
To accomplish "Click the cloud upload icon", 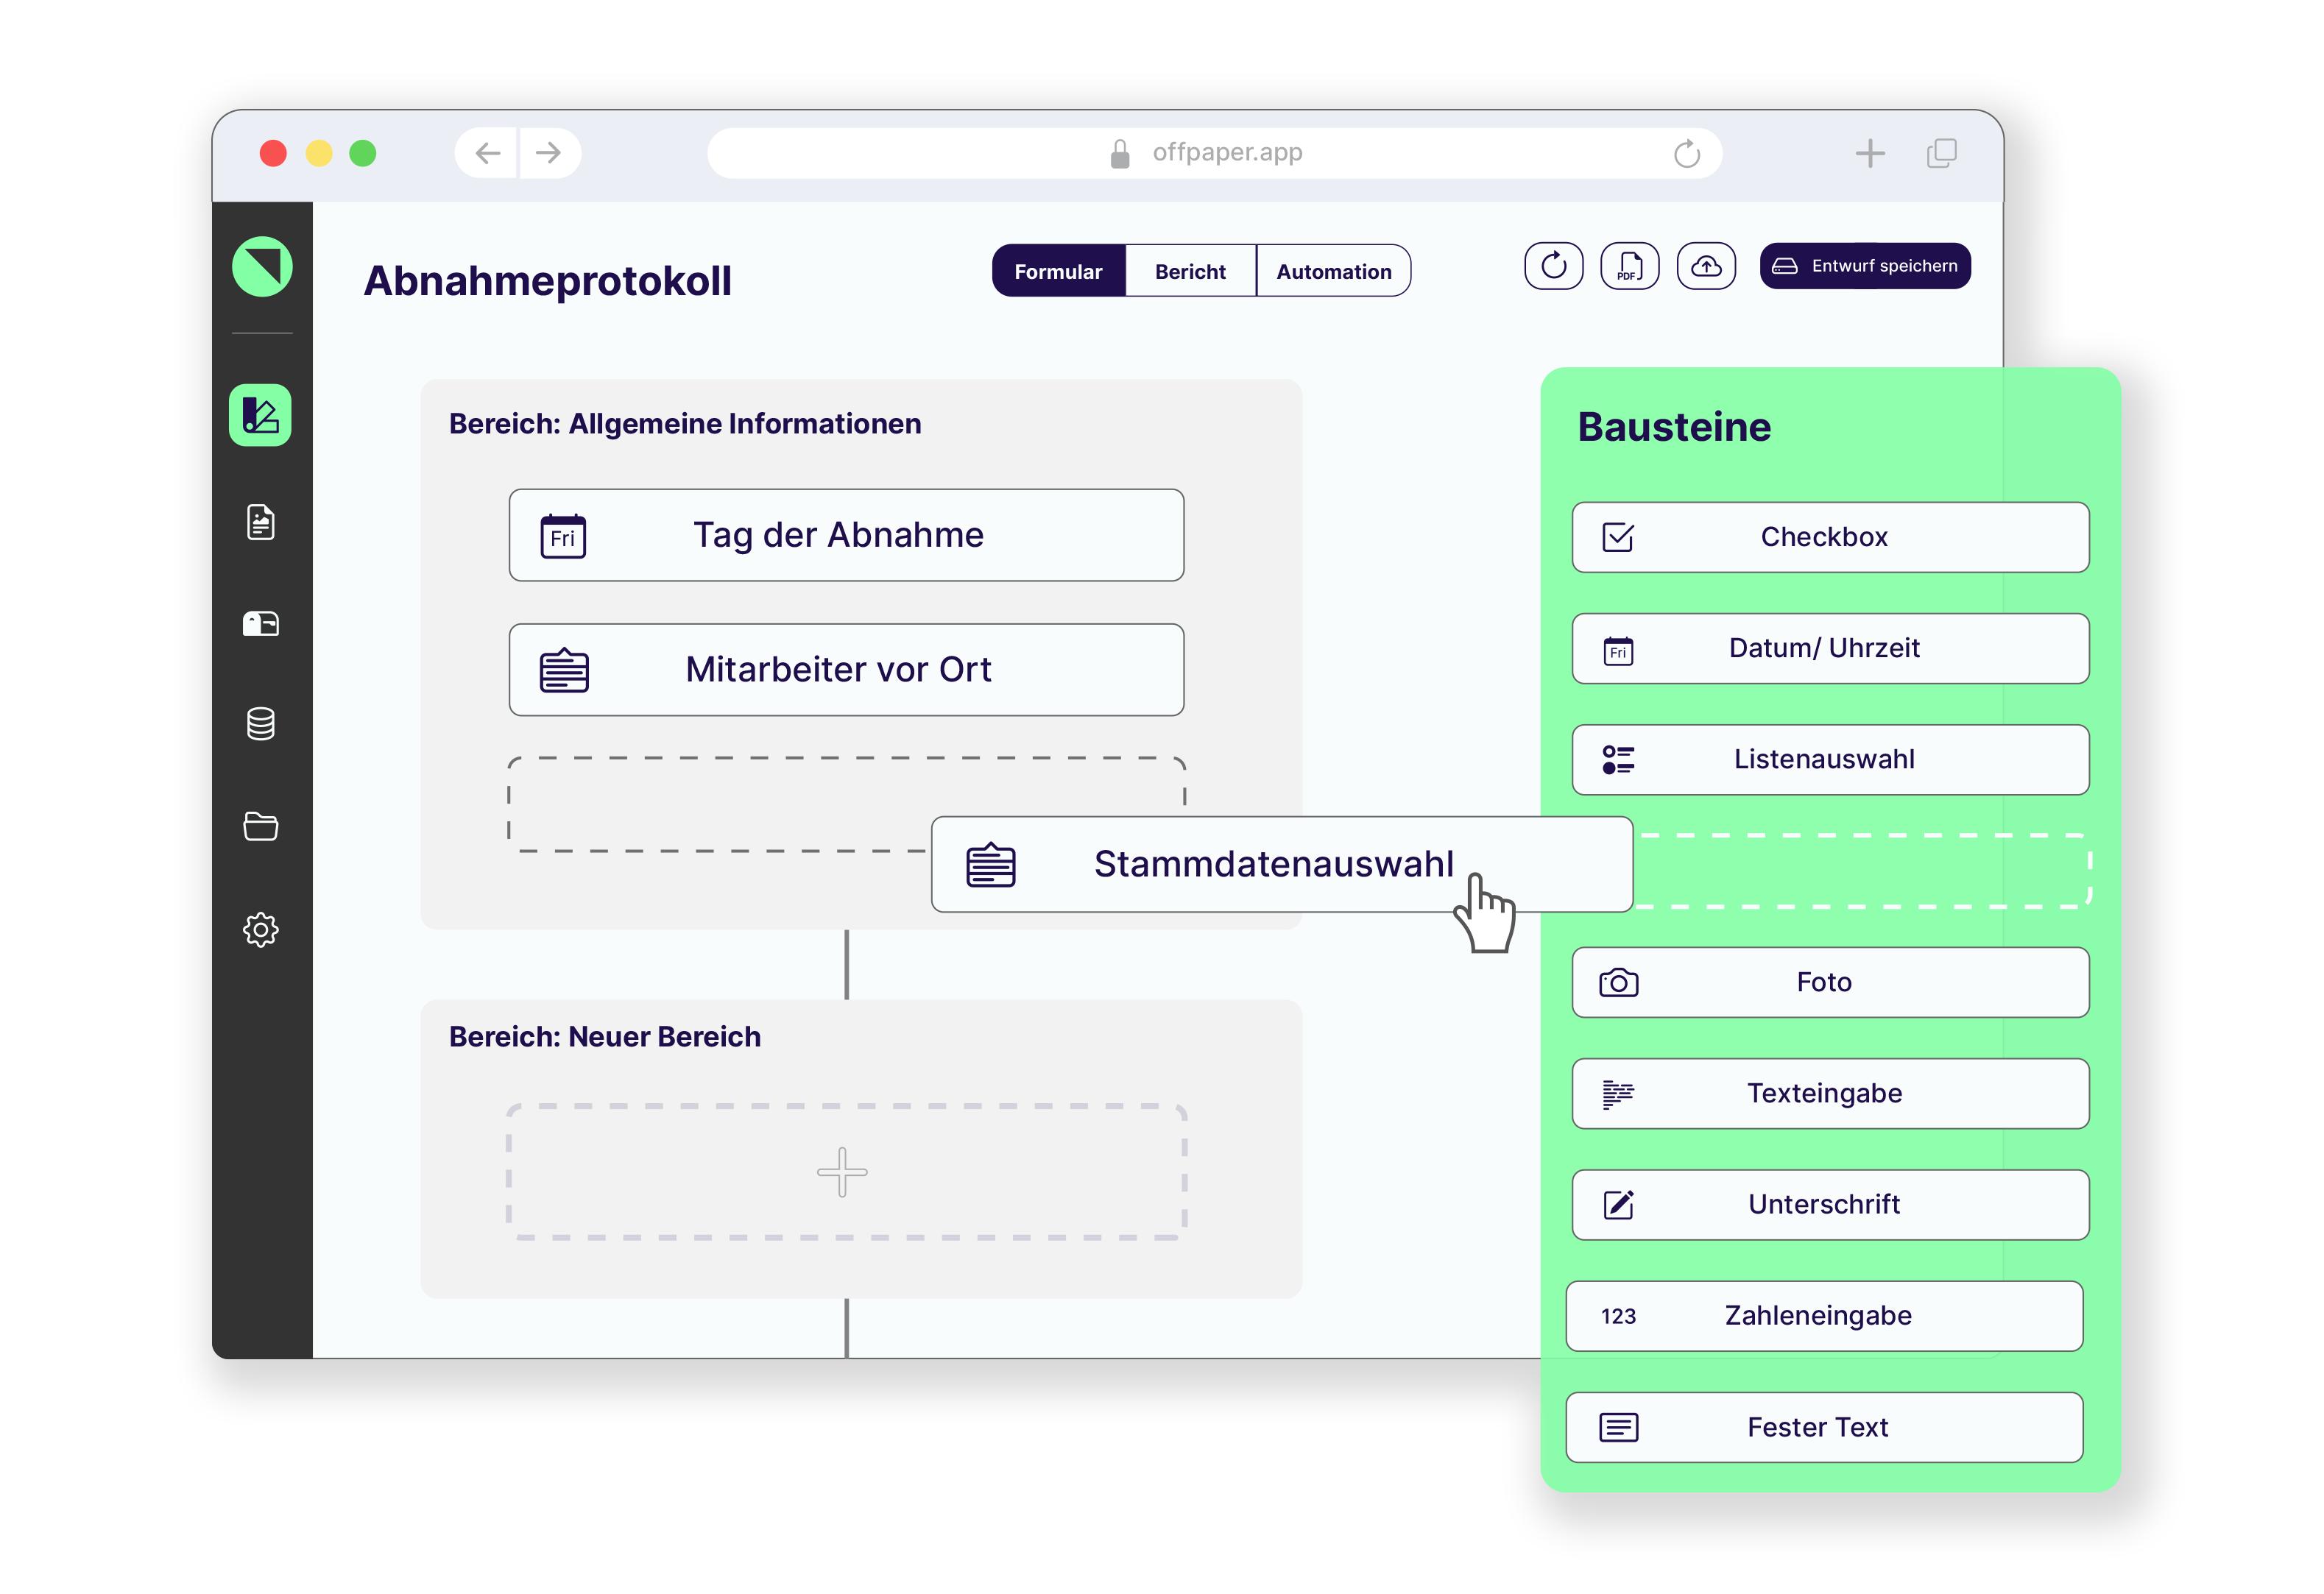I will pyautogui.click(x=1705, y=266).
